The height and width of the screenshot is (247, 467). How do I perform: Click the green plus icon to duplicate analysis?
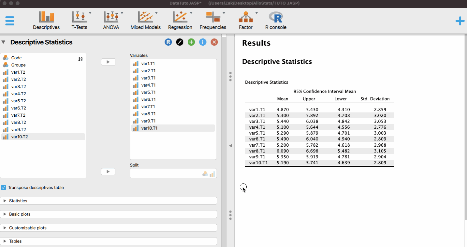191,42
